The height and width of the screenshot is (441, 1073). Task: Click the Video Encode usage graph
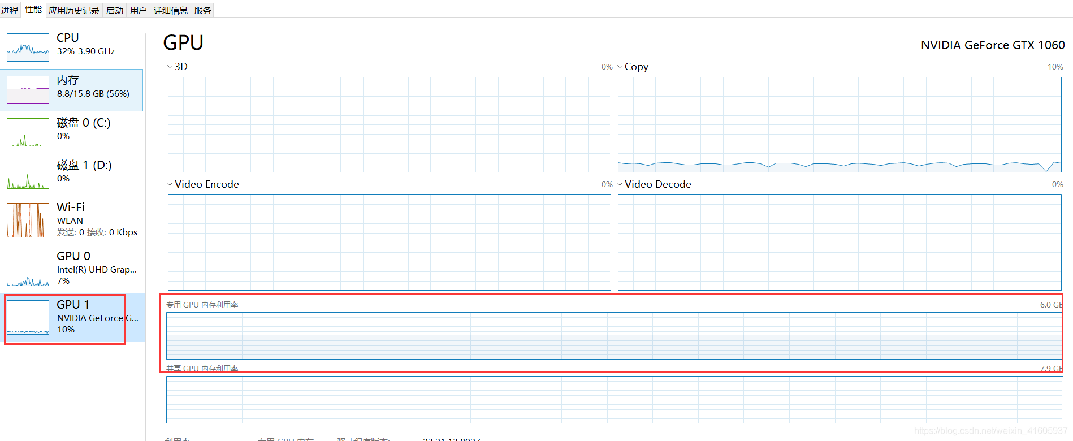coord(390,243)
